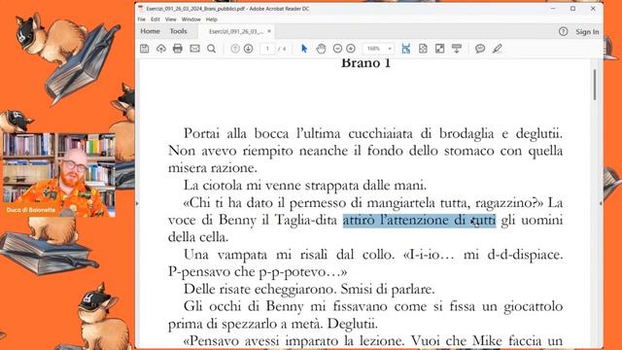Click the word "Portai" in first paragraph
The width and height of the screenshot is (622, 350).
pos(201,133)
